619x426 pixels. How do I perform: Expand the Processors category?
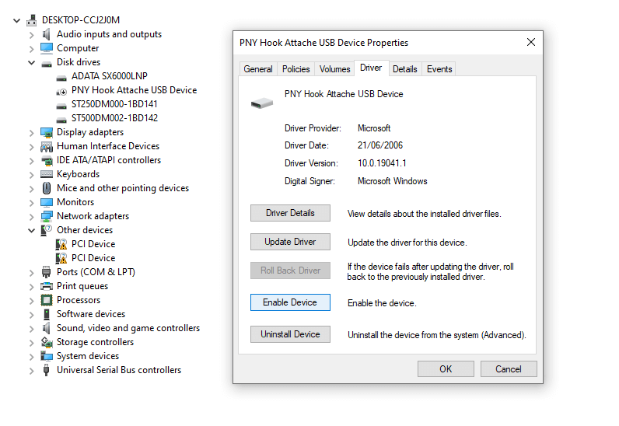click(32, 301)
